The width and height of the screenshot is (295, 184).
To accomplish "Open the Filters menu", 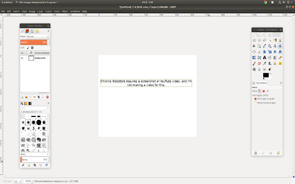I will click(x=65, y=11).
